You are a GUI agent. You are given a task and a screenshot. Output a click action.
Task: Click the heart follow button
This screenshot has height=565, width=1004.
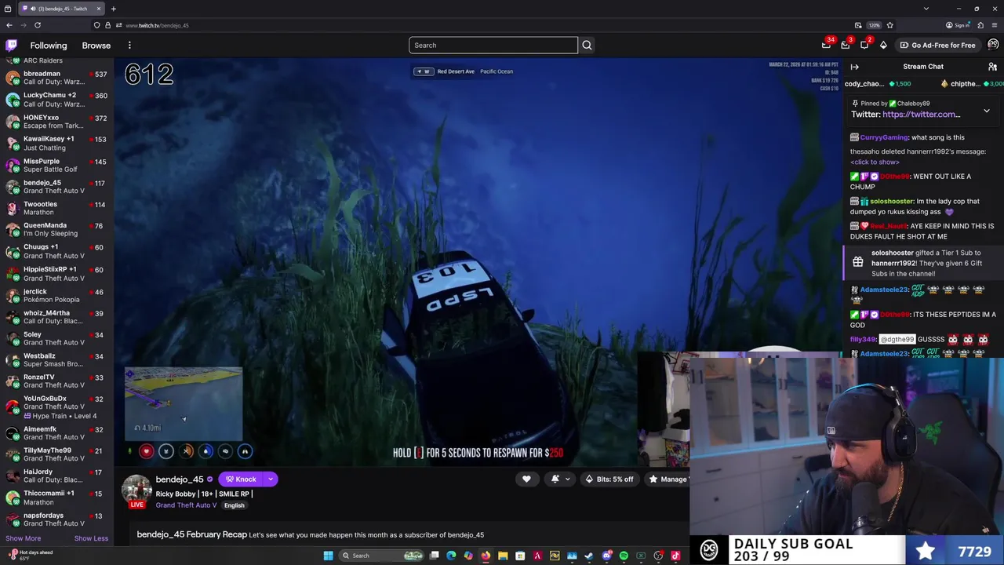[x=526, y=479]
